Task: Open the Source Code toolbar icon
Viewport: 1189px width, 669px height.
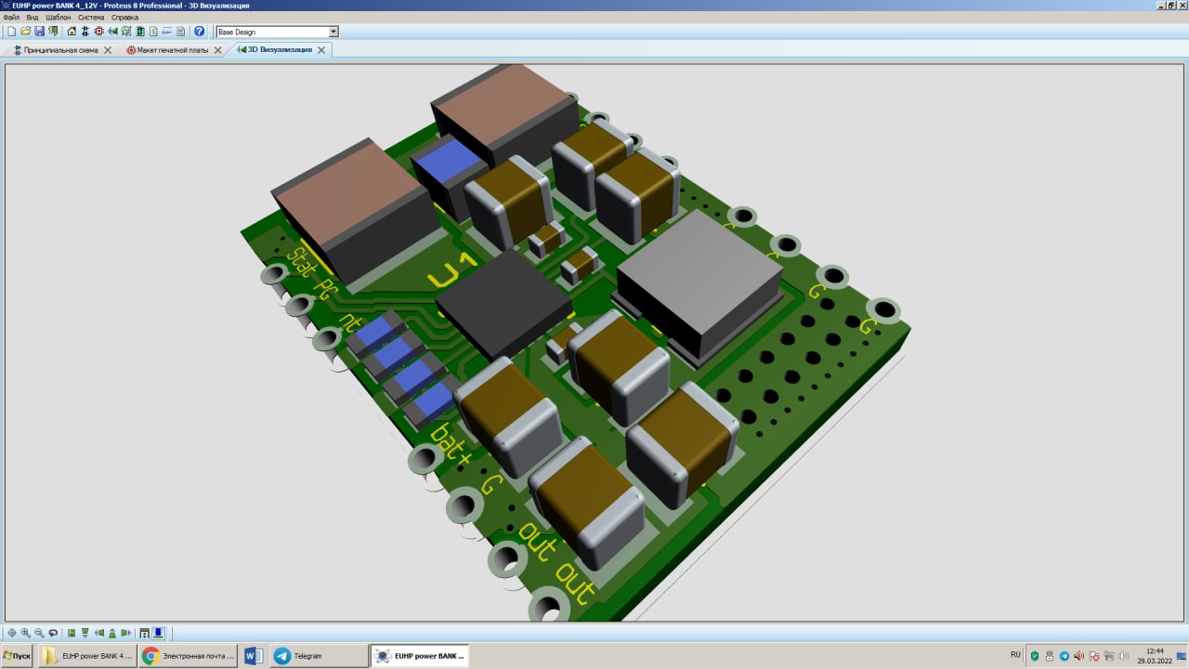Action: coord(167,32)
